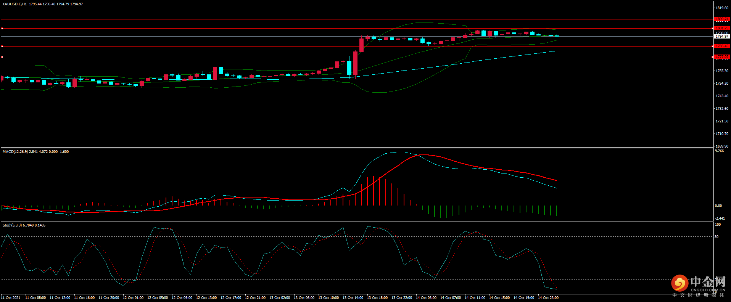Click the 1809.74 red price tag
This screenshot has width=731, height=302.
(722, 19)
